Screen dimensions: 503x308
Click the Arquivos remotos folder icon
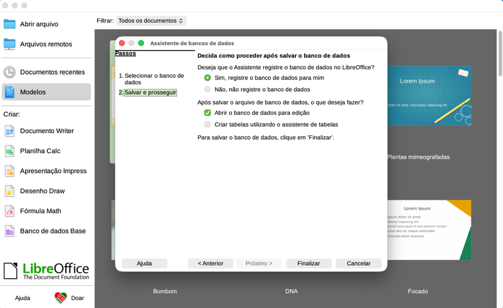10,44
